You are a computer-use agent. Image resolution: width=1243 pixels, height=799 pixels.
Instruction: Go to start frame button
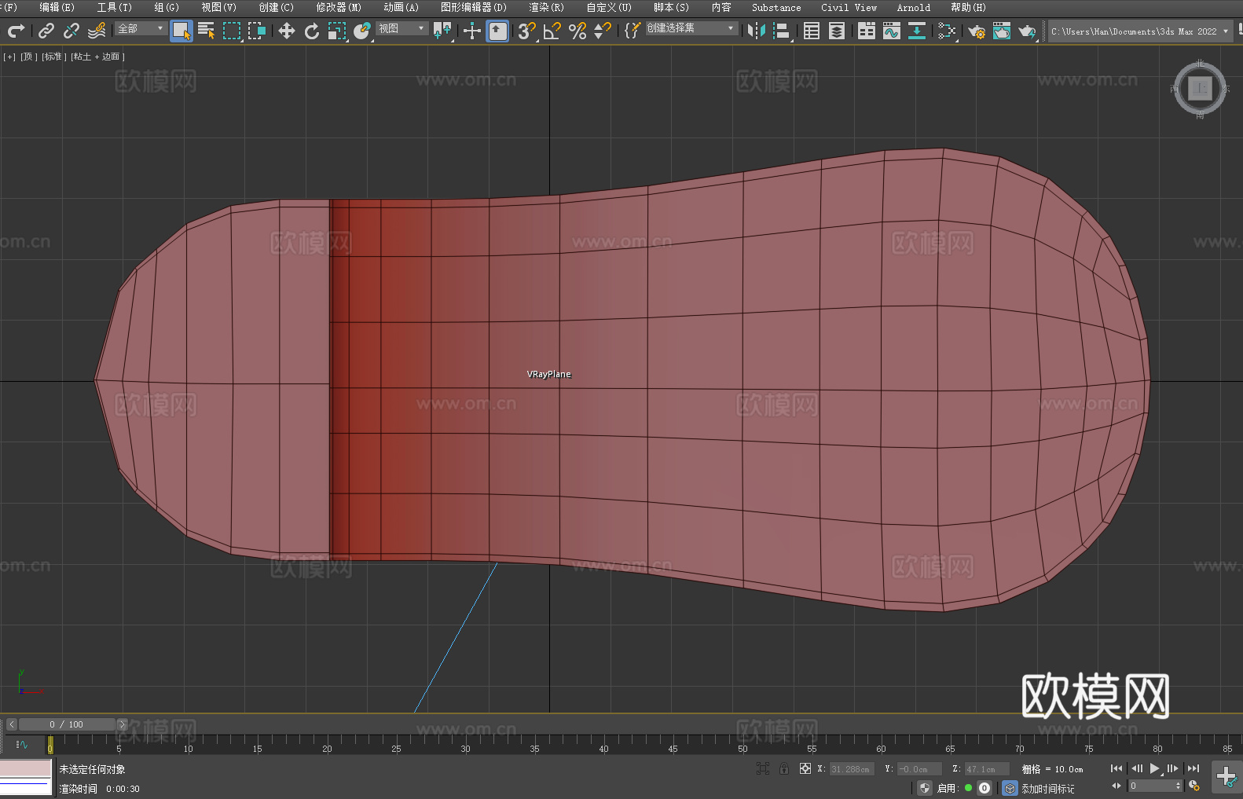[1116, 768]
